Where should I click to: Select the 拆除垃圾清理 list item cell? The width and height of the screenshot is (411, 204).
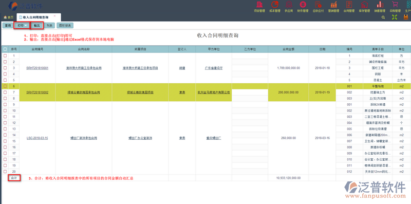(x=378, y=129)
